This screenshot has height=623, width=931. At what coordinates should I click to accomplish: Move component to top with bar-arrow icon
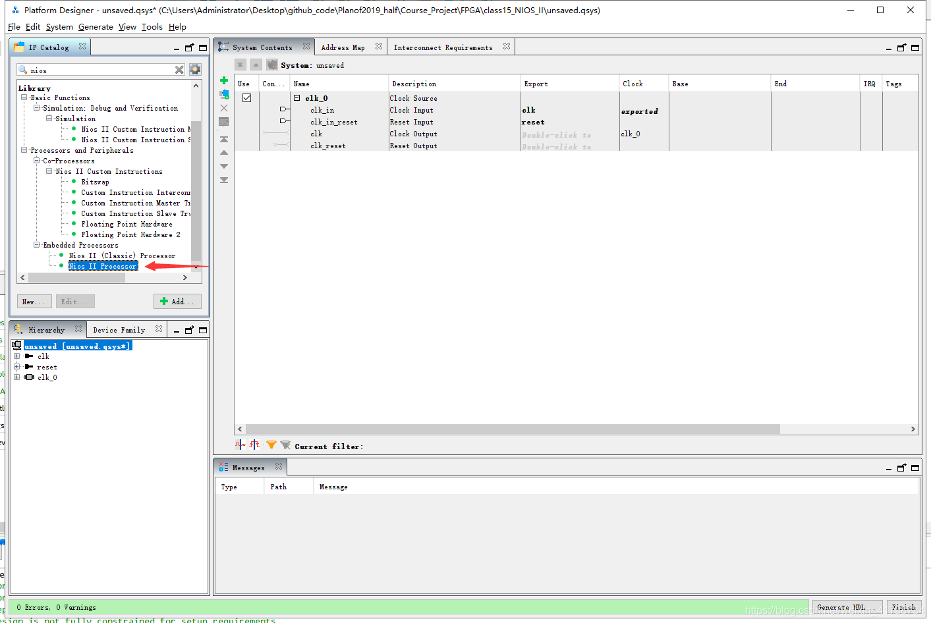(x=224, y=140)
